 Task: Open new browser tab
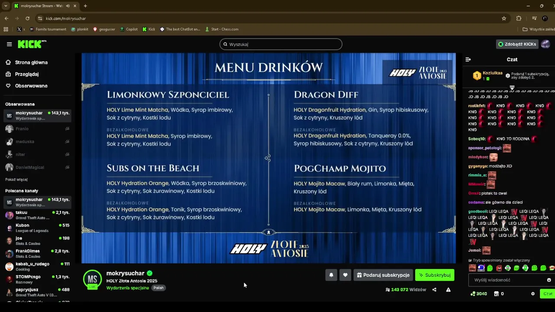pos(85,6)
